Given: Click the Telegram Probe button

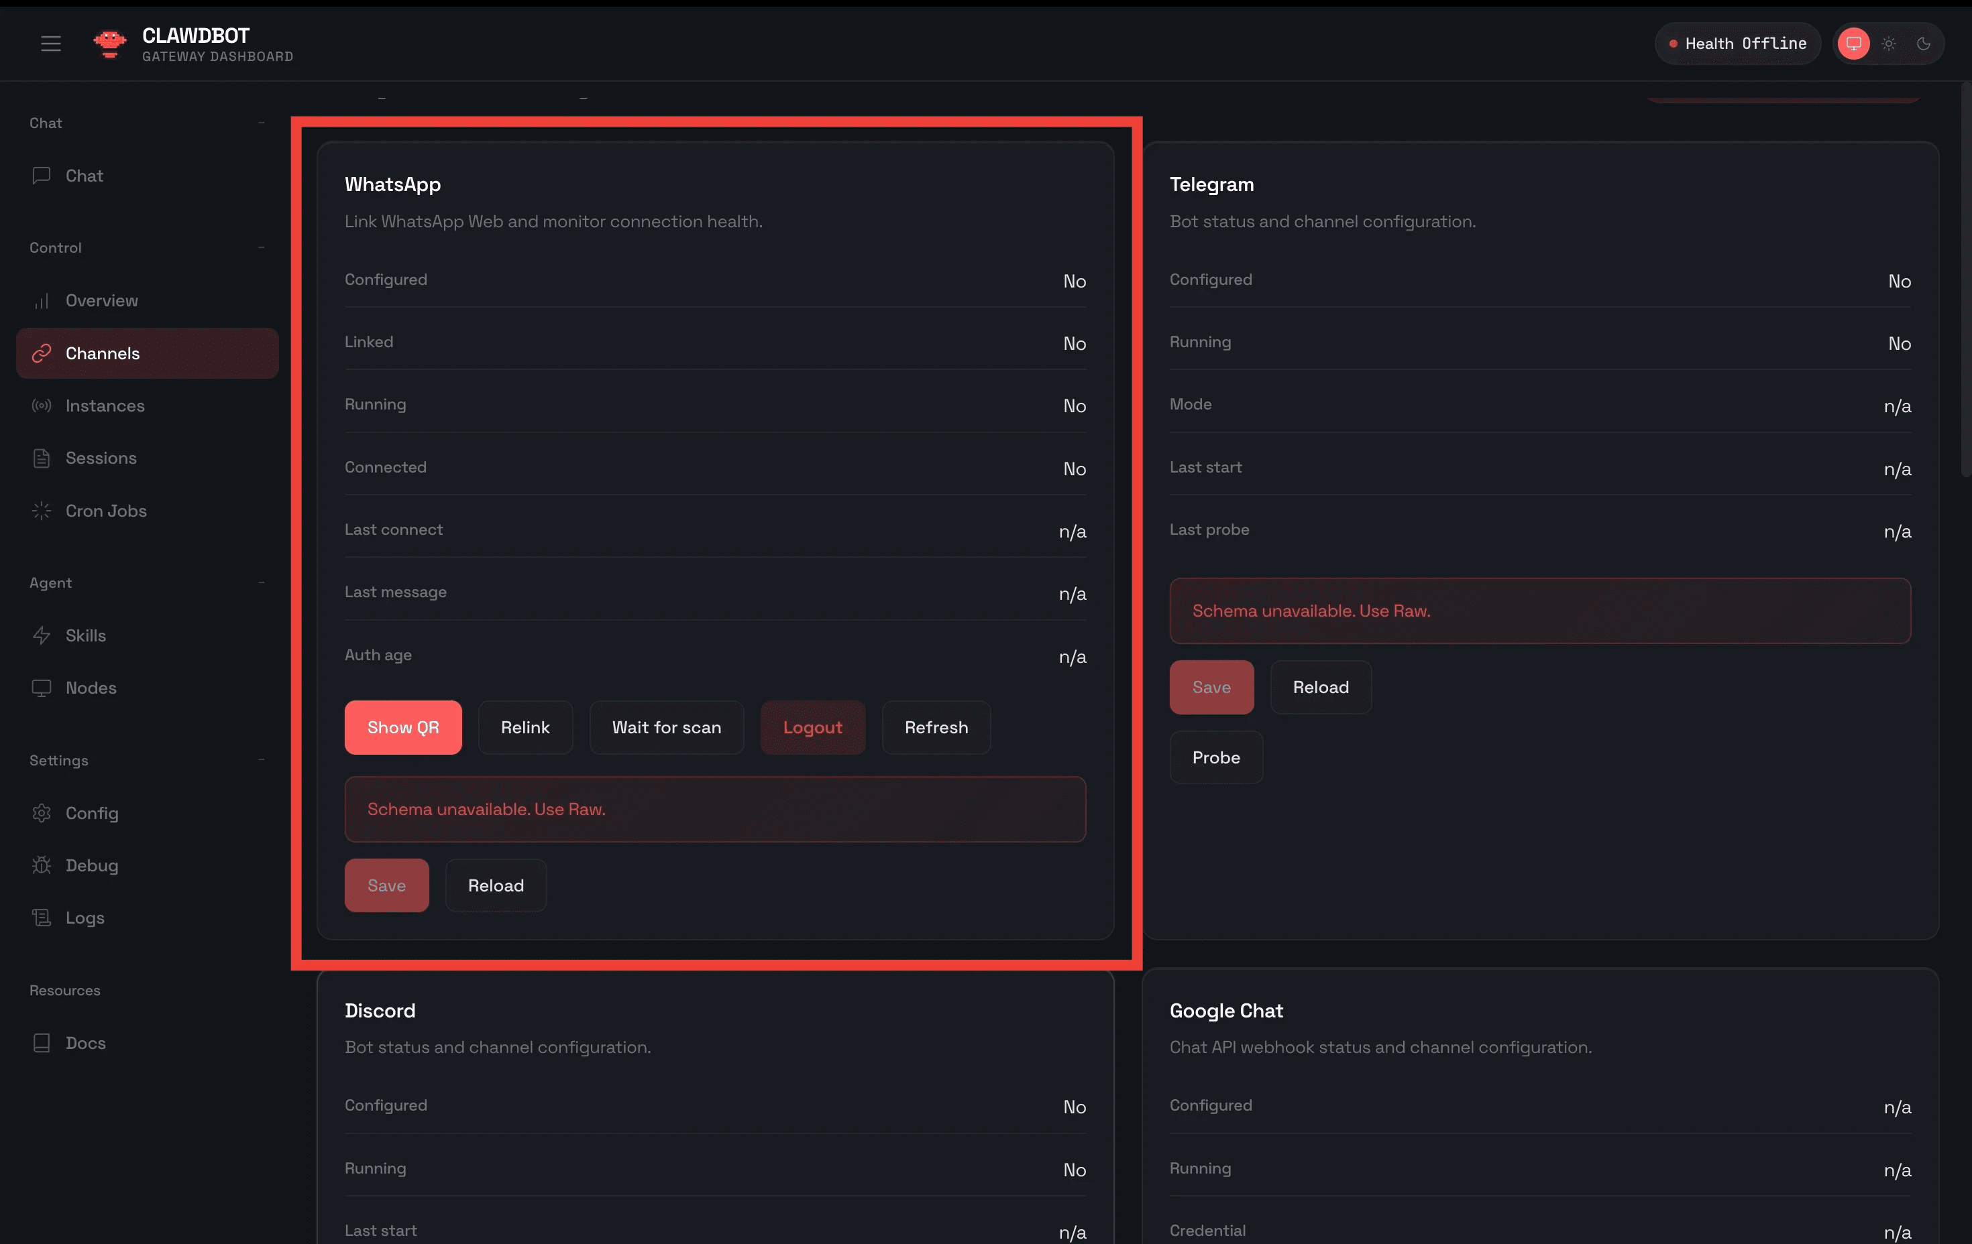Looking at the screenshot, I should click(x=1215, y=758).
